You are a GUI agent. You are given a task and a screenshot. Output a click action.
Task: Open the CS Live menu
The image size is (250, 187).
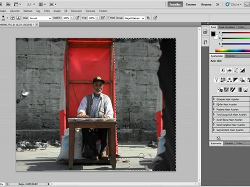tap(233, 4)
